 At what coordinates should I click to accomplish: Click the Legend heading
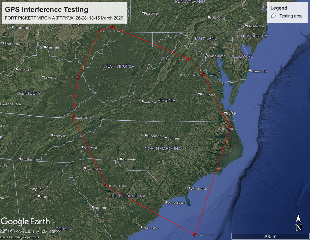tap(279, 8)
